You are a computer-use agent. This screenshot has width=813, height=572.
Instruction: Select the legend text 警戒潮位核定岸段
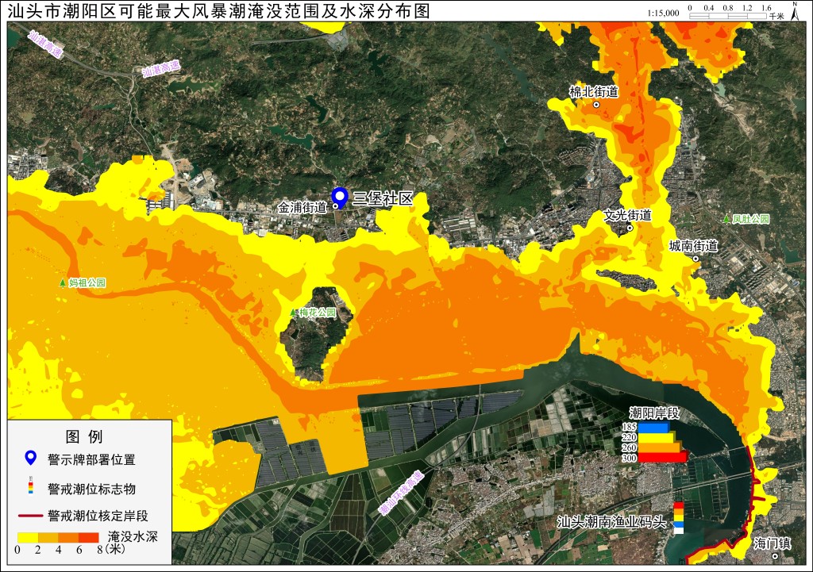(98, 516)
